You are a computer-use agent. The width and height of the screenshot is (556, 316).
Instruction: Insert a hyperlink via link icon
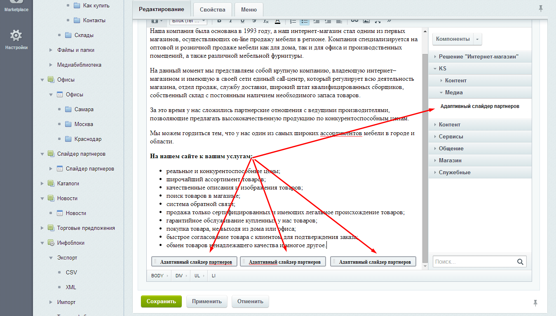tap(354, 21)
